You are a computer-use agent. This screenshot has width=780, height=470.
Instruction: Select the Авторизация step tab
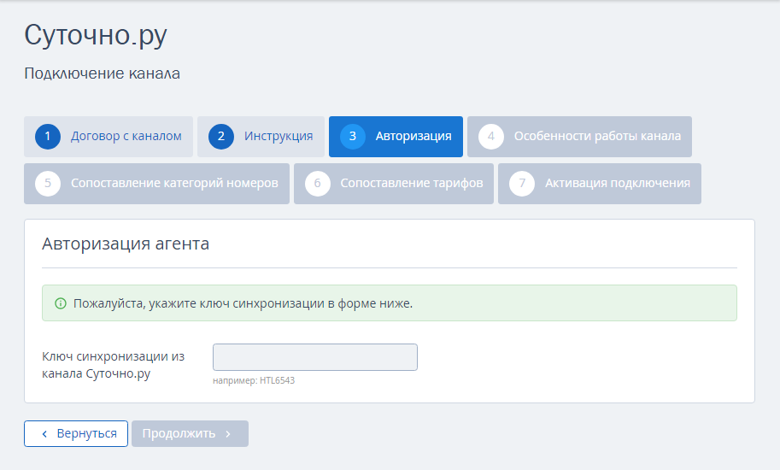[x=396, y=137]
